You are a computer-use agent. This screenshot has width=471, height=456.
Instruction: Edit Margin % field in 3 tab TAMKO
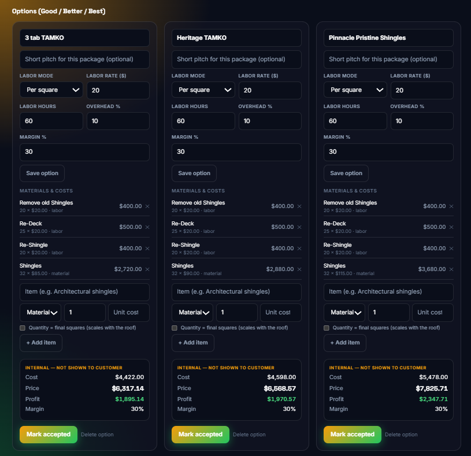point(85,152)
